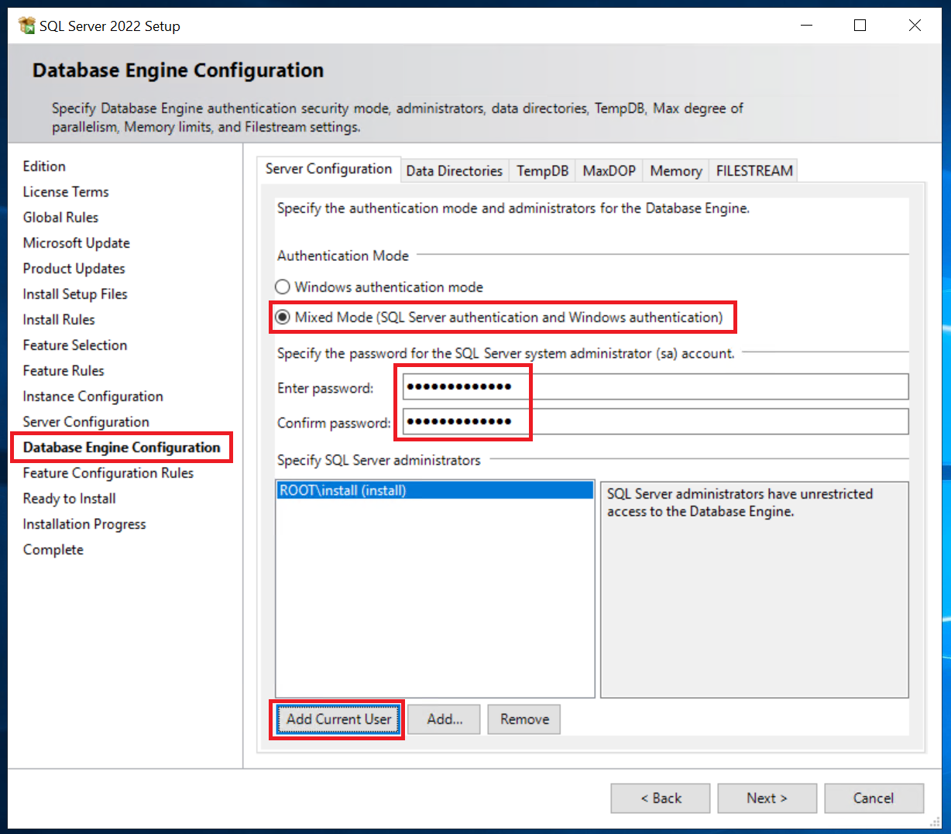The width and height of the screenshot is (951, 834).
Task: Click Instance Configuration step in sidebar
Action: pos(93,396)
